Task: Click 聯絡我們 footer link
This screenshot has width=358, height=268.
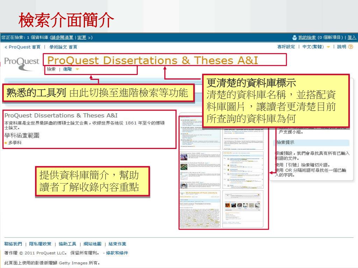Action: pos(13,244)
